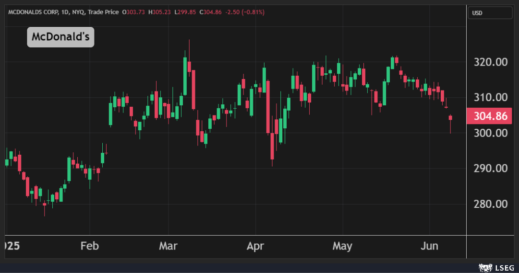The width and height of the screenshot is (519, 273).
Task: Click the last red candlestick in June
Action: pos(450,118)
